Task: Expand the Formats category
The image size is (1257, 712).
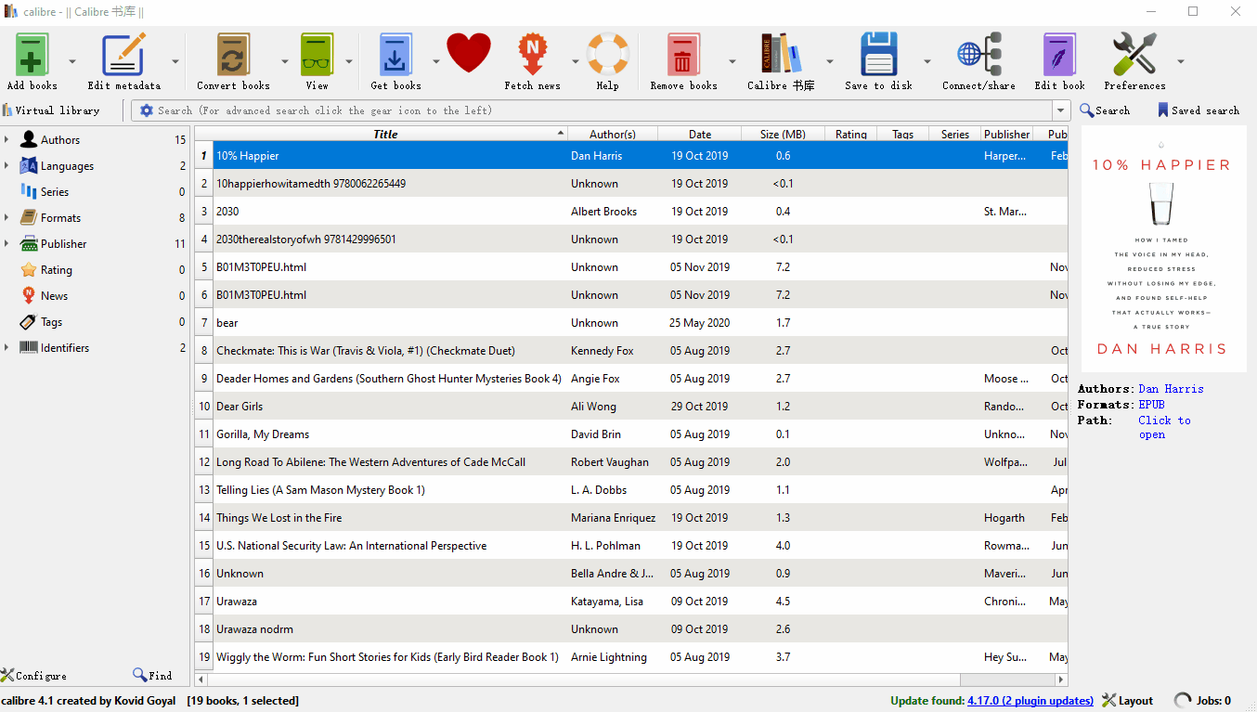Action: pyautogui.click(x=6, y=218)
